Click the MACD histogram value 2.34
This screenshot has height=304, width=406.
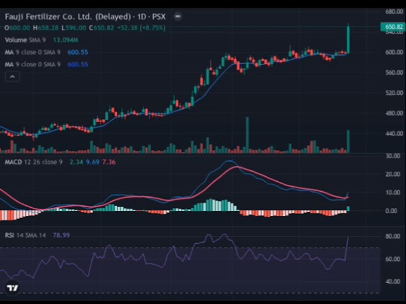pos(76,162)
